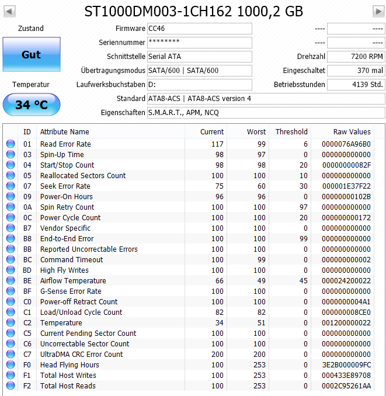This screenshot has height=396, width=386.
Task: Click the Laufwerksbuchstaben field showing D:
Action: [x=200, y=85]
